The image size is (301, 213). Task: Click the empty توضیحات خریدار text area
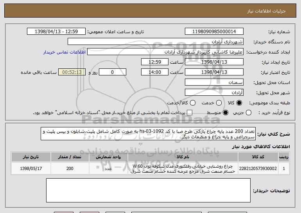tap(148, 190)
